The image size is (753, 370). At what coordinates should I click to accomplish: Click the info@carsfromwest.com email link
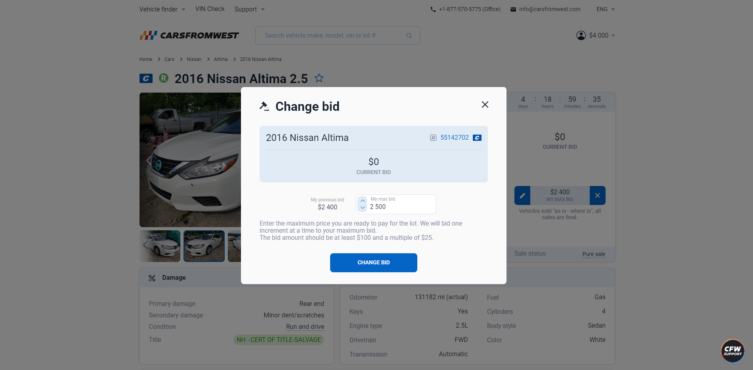[x=550, y=9]
